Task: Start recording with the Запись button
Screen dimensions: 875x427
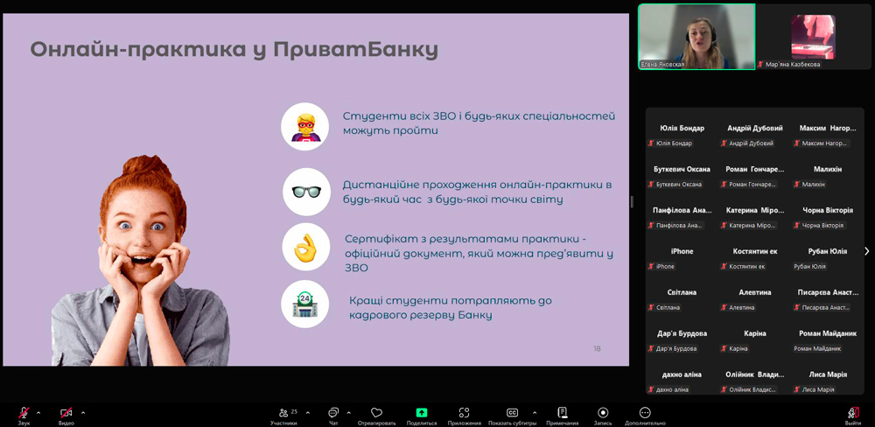Action: (603, 413)
